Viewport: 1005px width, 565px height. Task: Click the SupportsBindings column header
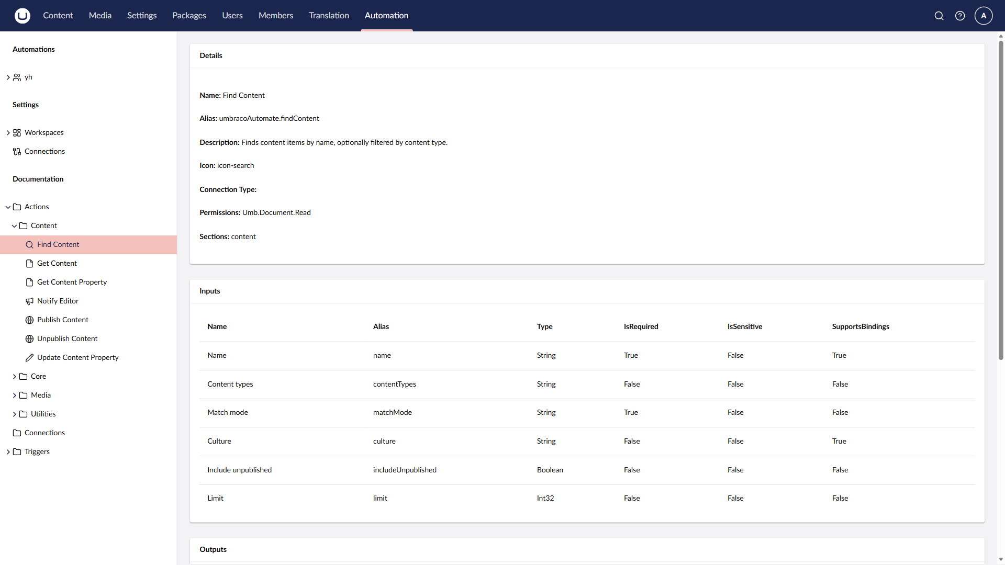click(x=861, y=327)
